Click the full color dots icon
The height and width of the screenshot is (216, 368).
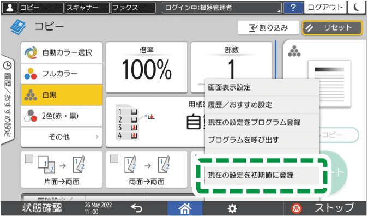(31, 74)
